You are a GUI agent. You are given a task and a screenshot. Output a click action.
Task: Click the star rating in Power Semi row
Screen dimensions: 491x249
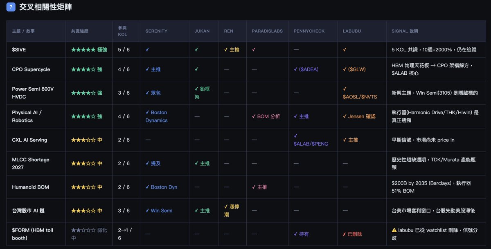coord(86,93)
